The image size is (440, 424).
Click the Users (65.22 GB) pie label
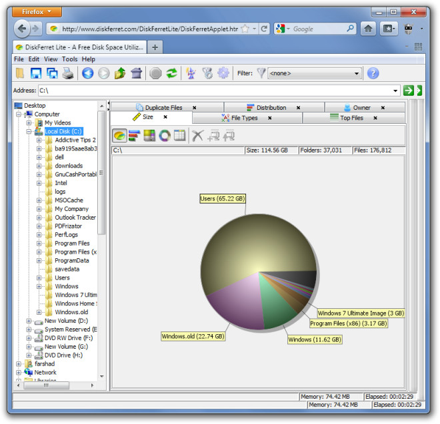[223, 198]
